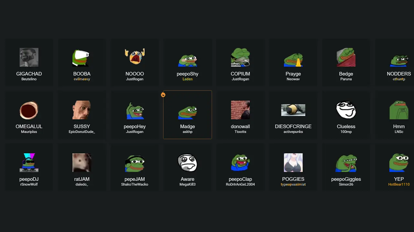This screenshot has height=232, width=414.
Task: Select the GIGACHAD emote by Beutelino
Action: tap(29, 63)
